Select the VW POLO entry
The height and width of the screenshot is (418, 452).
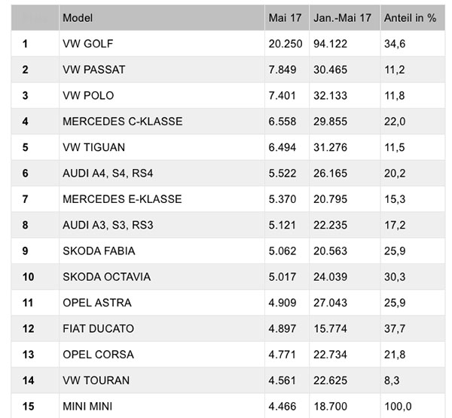(x=88, y=96)
